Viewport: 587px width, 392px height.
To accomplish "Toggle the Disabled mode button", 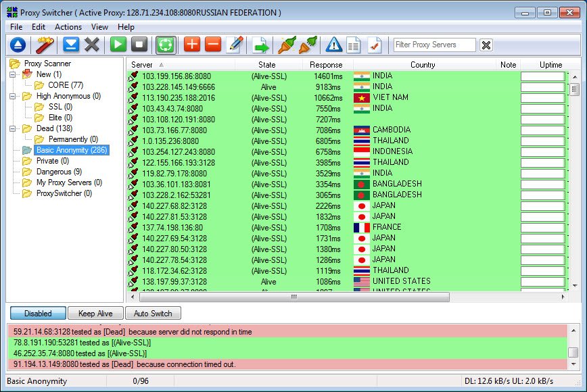I will (x=38, y=314).
